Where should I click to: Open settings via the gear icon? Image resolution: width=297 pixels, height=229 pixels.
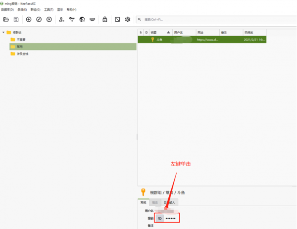[x=128, y=19]
